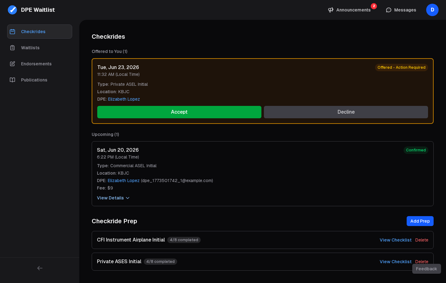446x283 pixels.
Task: Click the Feedback button
Action: point(426,269)
